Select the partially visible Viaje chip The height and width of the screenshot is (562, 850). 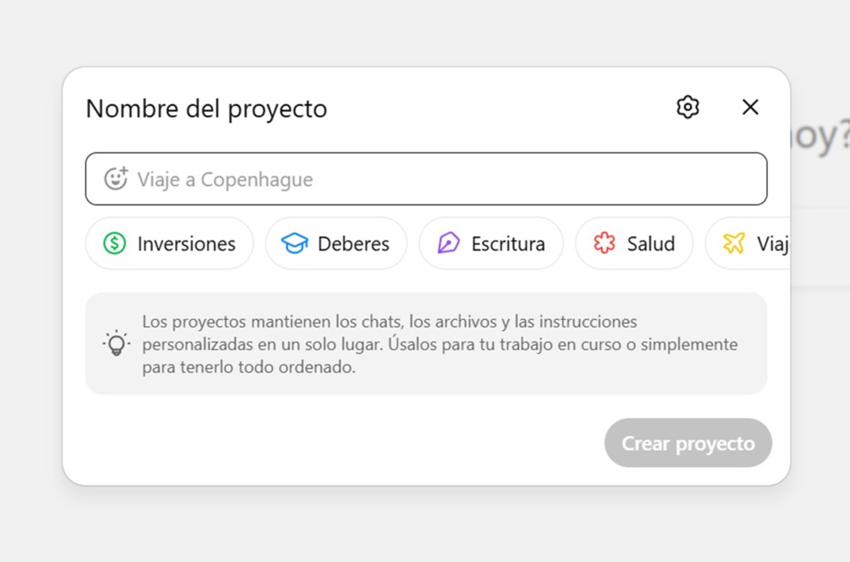pos(761,244)
